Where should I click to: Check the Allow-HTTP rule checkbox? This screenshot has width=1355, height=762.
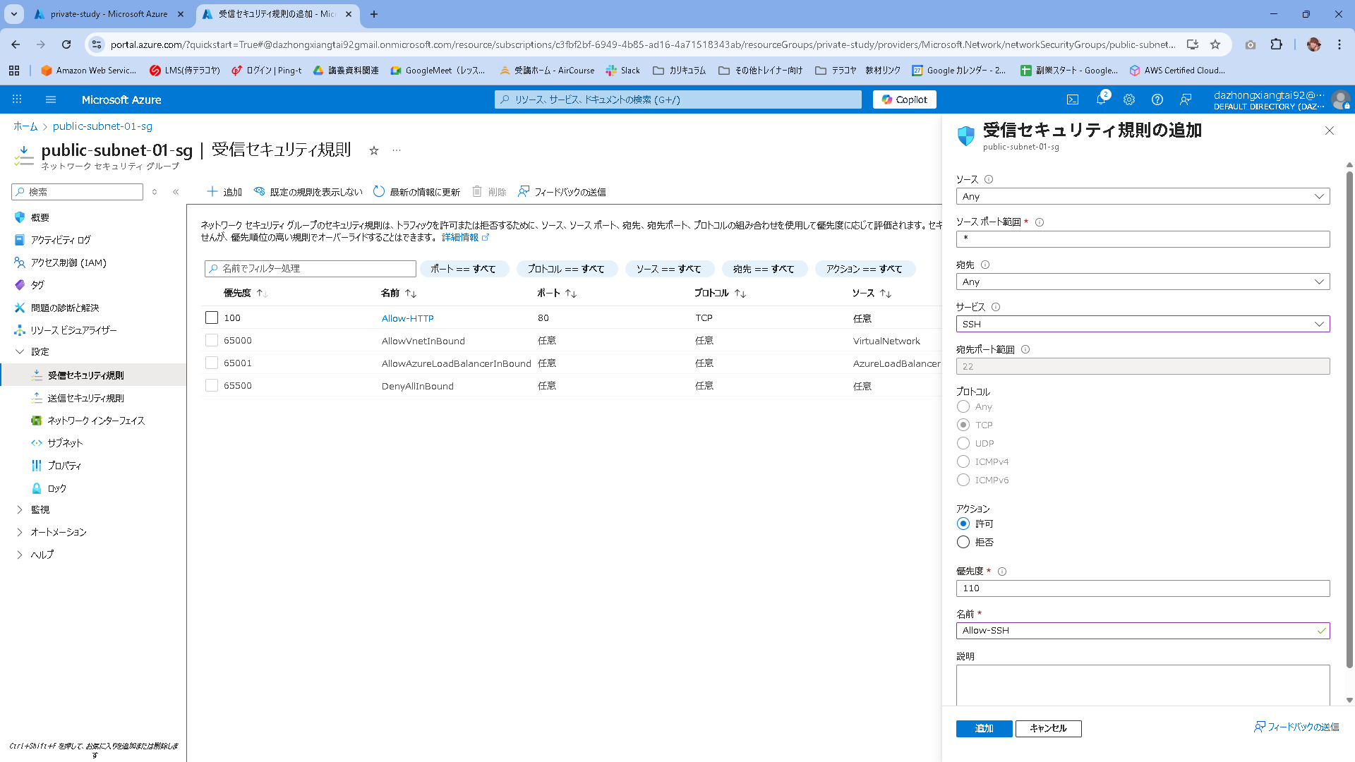212,317
